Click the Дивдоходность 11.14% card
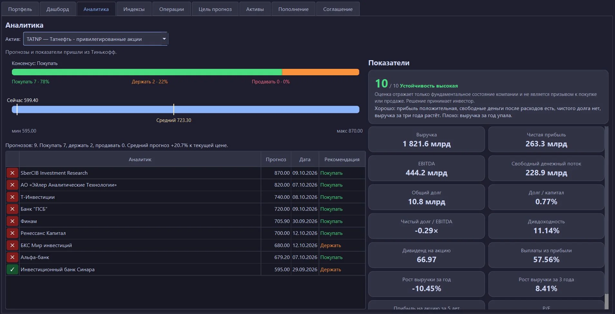 tap(546, 226)
